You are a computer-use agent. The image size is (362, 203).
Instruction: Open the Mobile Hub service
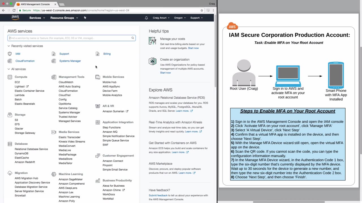109,82
